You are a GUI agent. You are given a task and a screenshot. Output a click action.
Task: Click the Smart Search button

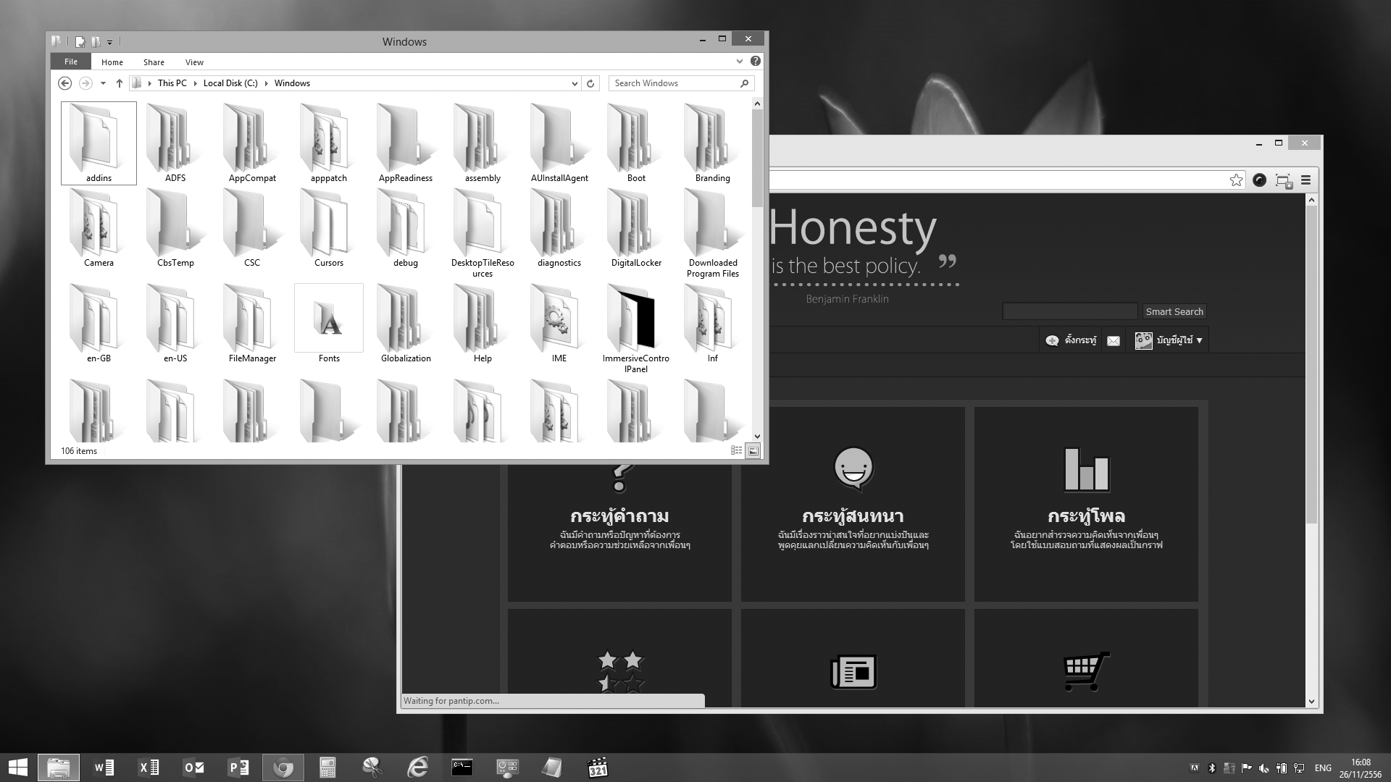click(1174, 311)
